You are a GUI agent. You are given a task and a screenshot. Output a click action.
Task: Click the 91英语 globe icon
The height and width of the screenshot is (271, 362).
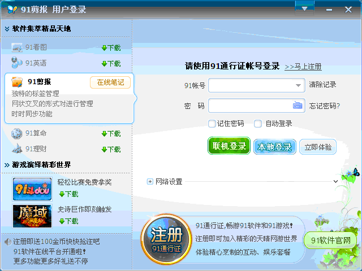[x=16, y=63]
